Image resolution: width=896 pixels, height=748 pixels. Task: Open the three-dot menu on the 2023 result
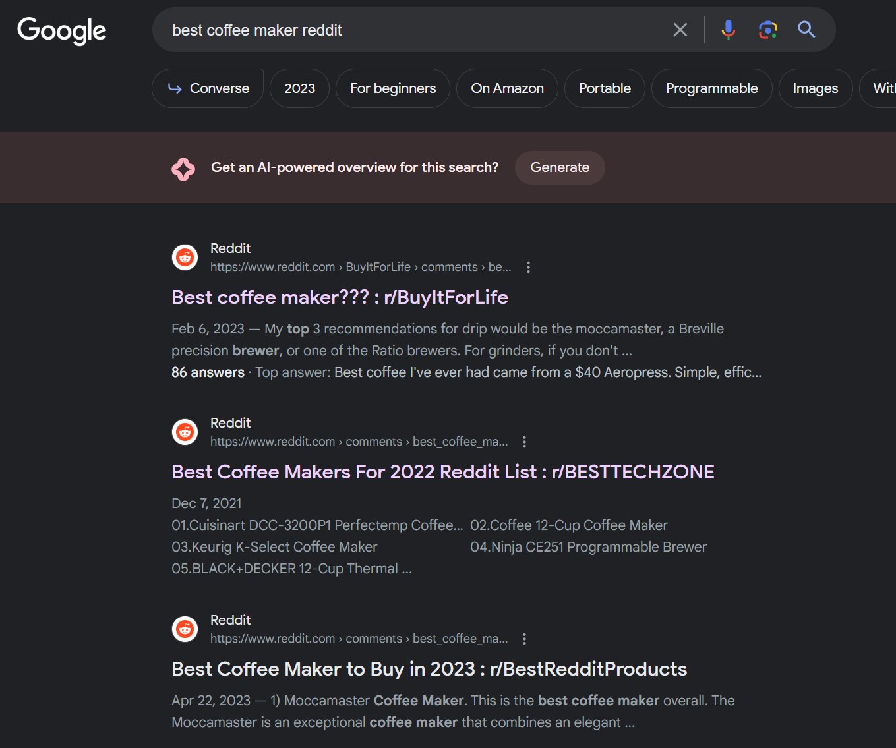pyautogui.click(x=524, y=638)
